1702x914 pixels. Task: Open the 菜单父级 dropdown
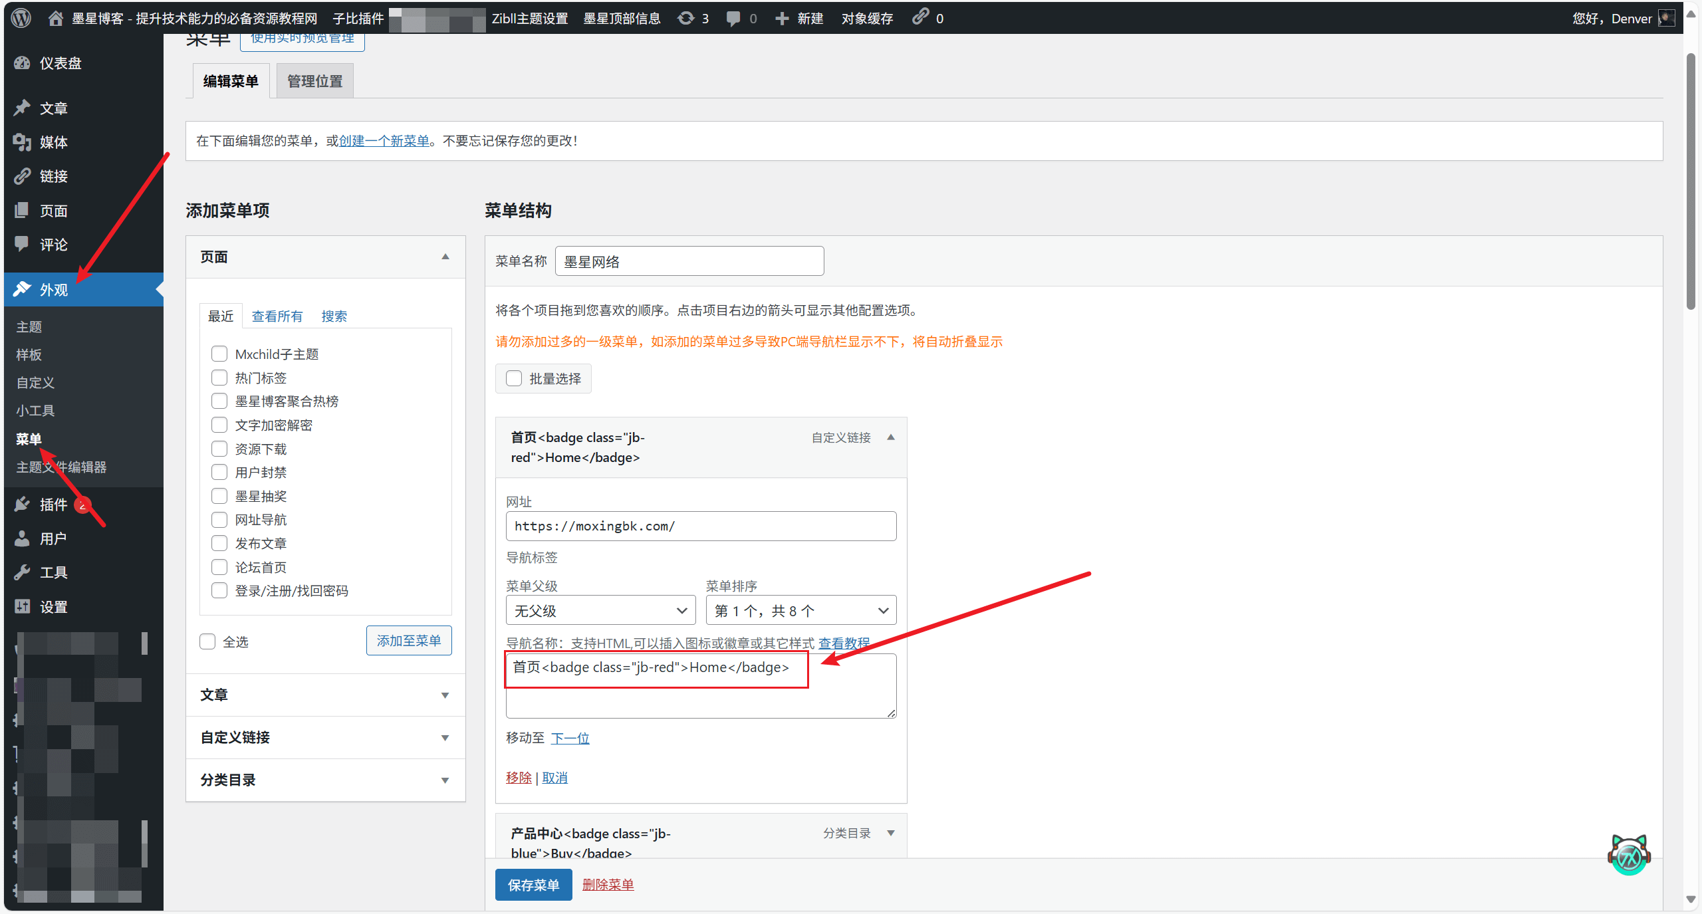[599, 610]
